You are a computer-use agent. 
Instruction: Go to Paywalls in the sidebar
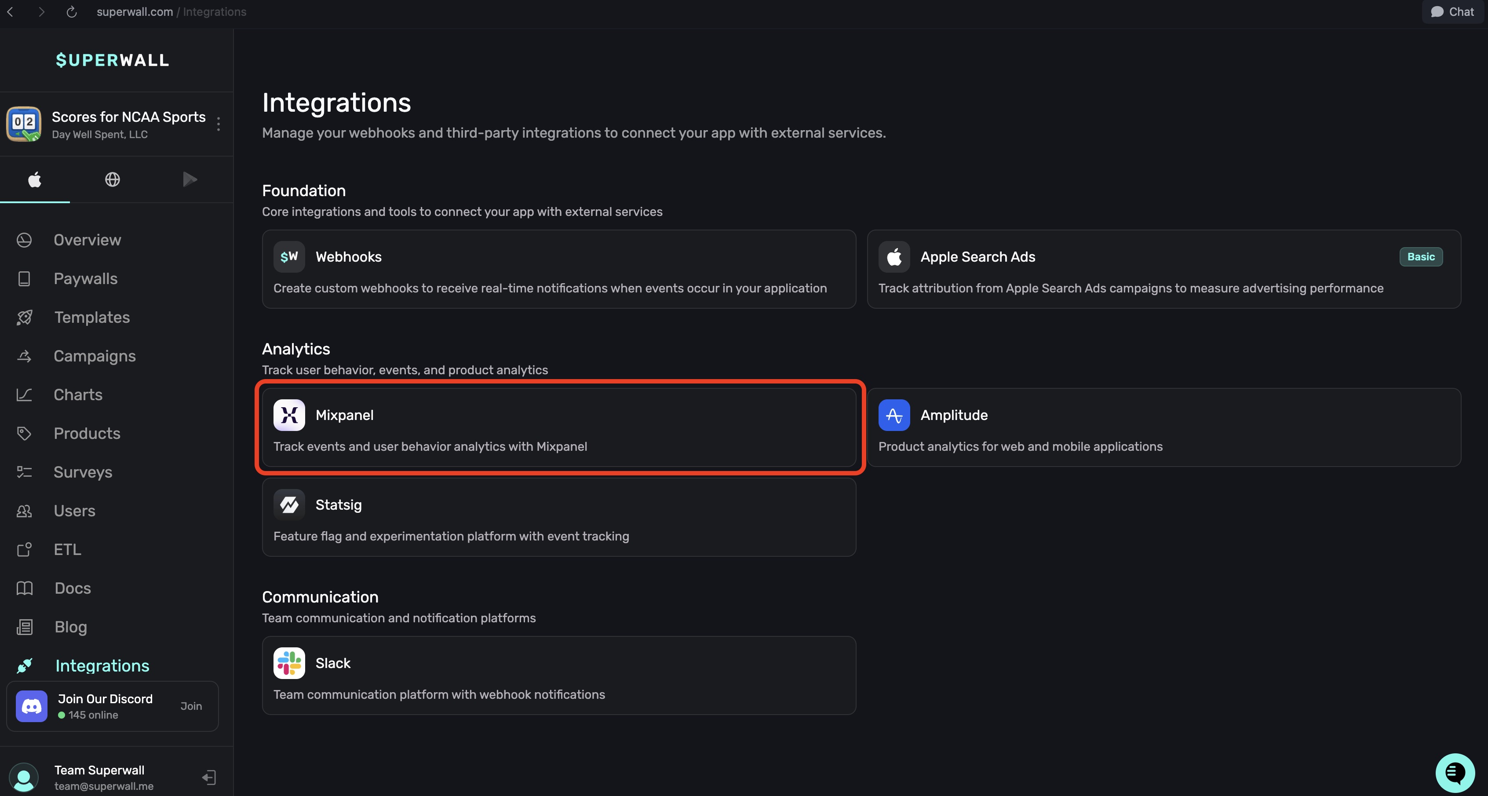coord(85,279)
